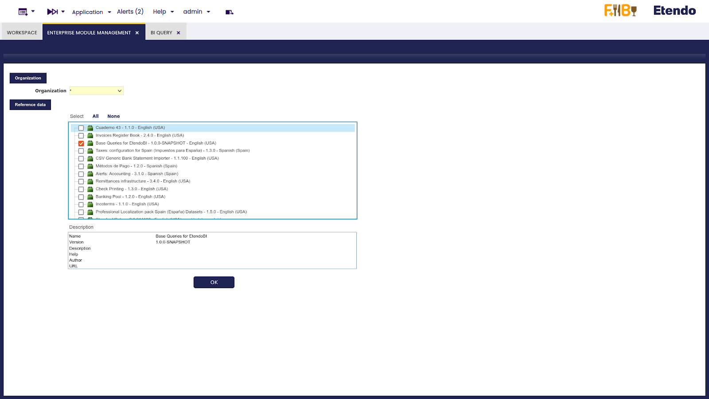Viewport: 709px width, 399px height.
Task: Select All reference data modules
Action: tap(95, 116)
